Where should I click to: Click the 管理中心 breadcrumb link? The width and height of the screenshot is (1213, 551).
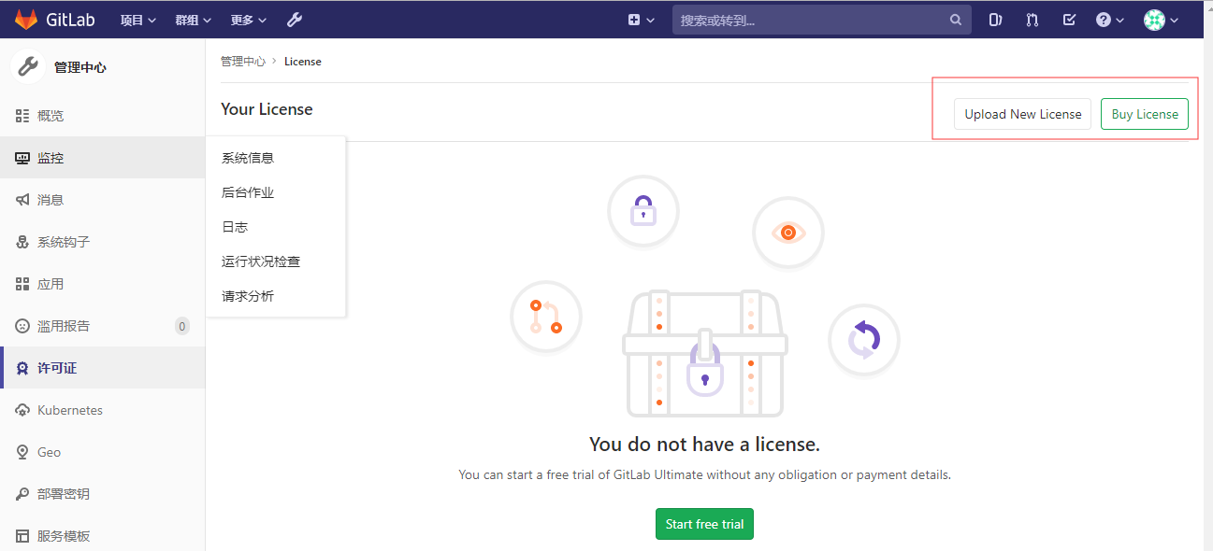point(242,61)
